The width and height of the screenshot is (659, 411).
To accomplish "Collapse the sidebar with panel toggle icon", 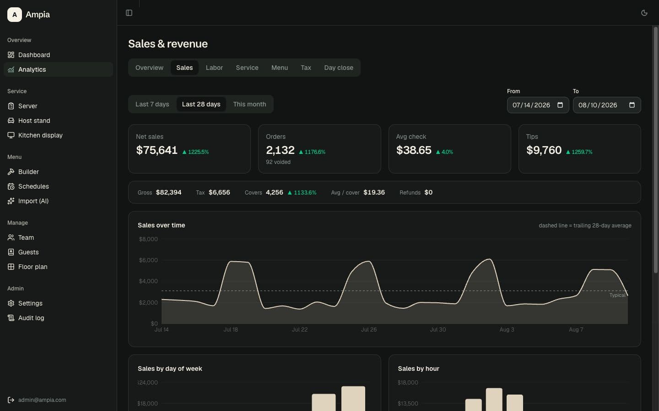I will point(129,13).
